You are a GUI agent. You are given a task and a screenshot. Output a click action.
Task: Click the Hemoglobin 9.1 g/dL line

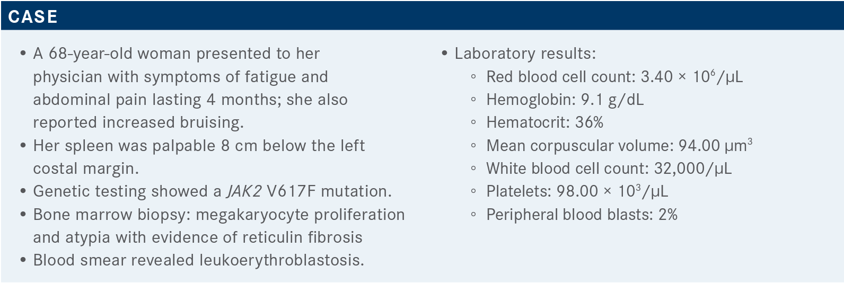[x=565, y=100]
